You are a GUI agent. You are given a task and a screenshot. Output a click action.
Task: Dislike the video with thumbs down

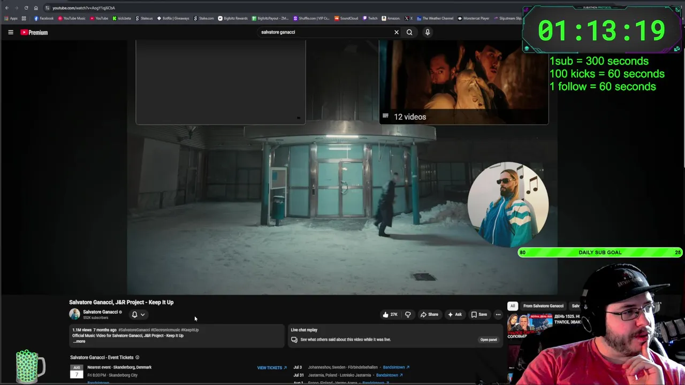pos(408,314)
